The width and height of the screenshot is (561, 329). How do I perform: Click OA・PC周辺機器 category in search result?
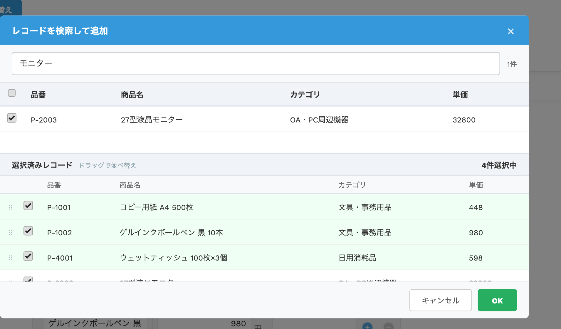pyautogui.click(x=319, y=120)
